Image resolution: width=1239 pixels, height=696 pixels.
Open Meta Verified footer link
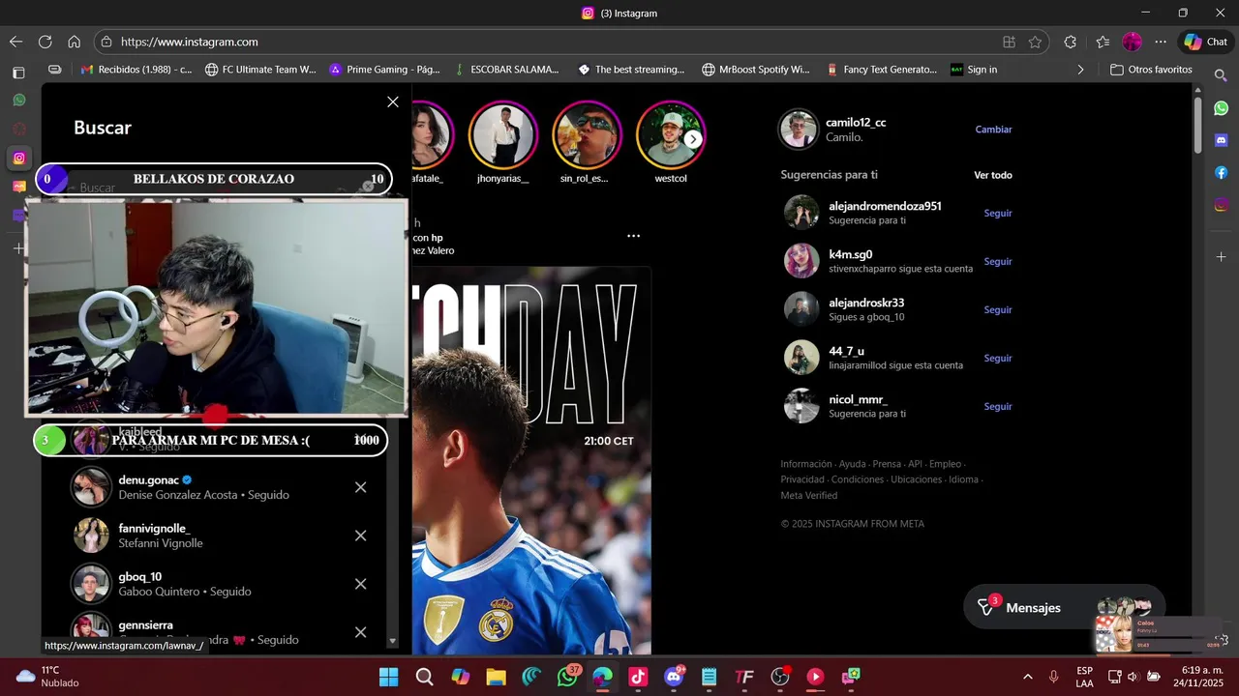(809, 496)
